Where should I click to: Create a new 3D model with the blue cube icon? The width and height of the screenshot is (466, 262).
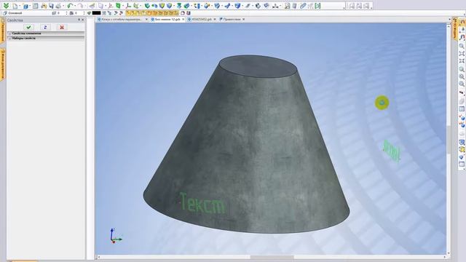click(25, 6)
